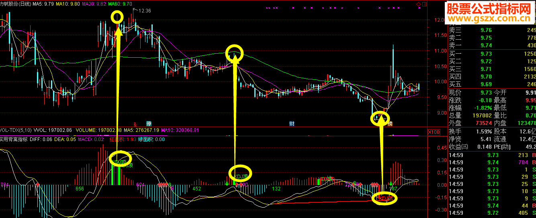Select the 14:59 trade with volume 405
536x218 pixels.
pyautogui.click(x=492, y=213)
